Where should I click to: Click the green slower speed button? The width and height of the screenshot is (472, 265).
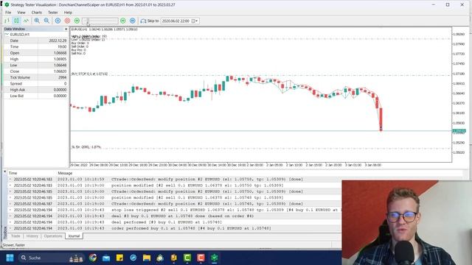click(x=77, y=21)
